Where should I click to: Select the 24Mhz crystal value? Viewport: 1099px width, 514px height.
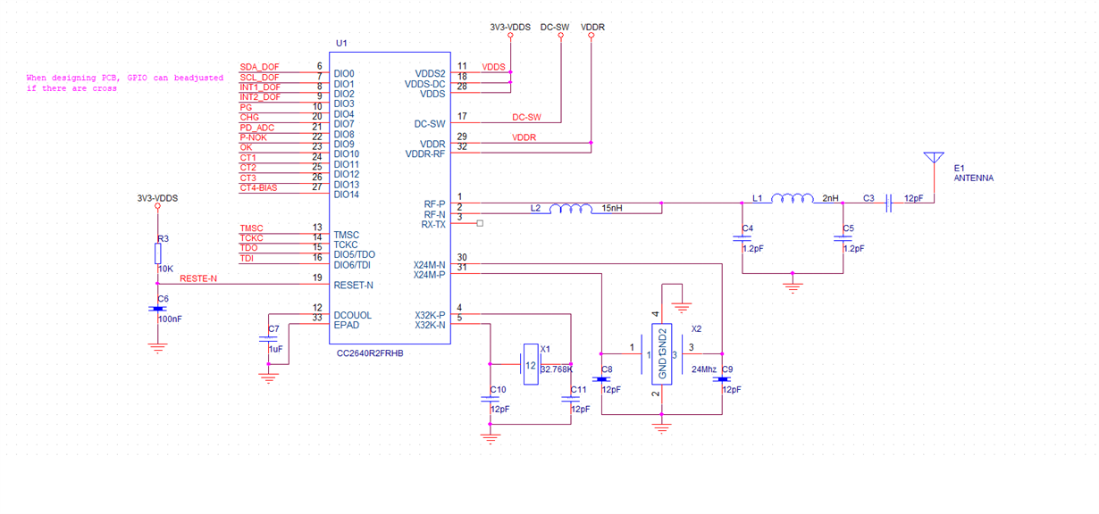(x=704, y=369)
